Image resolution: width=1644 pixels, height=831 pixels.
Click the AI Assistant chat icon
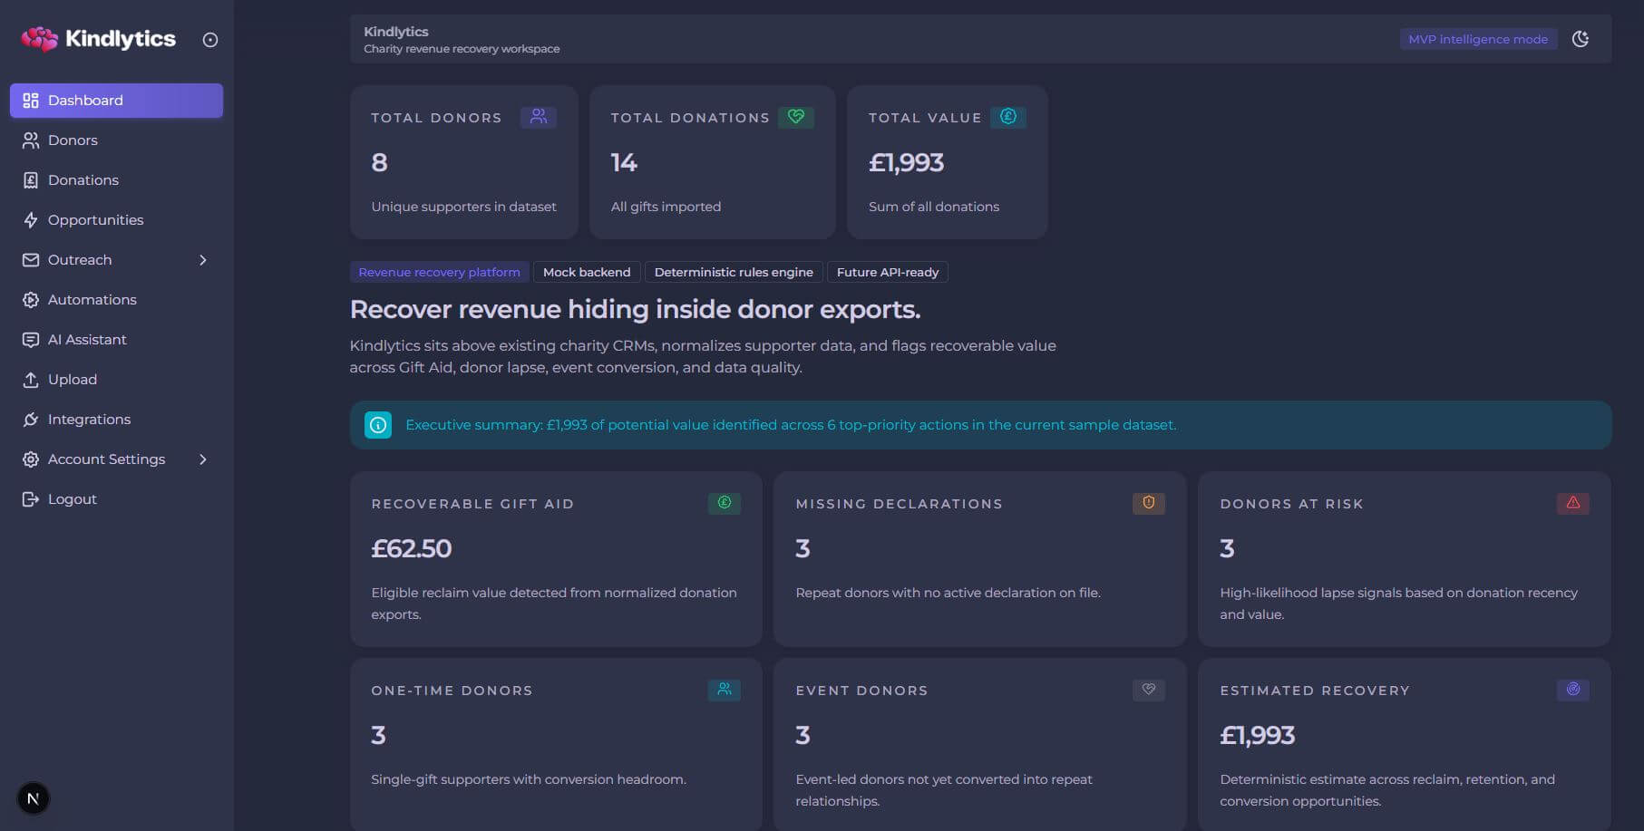point(31,340)
